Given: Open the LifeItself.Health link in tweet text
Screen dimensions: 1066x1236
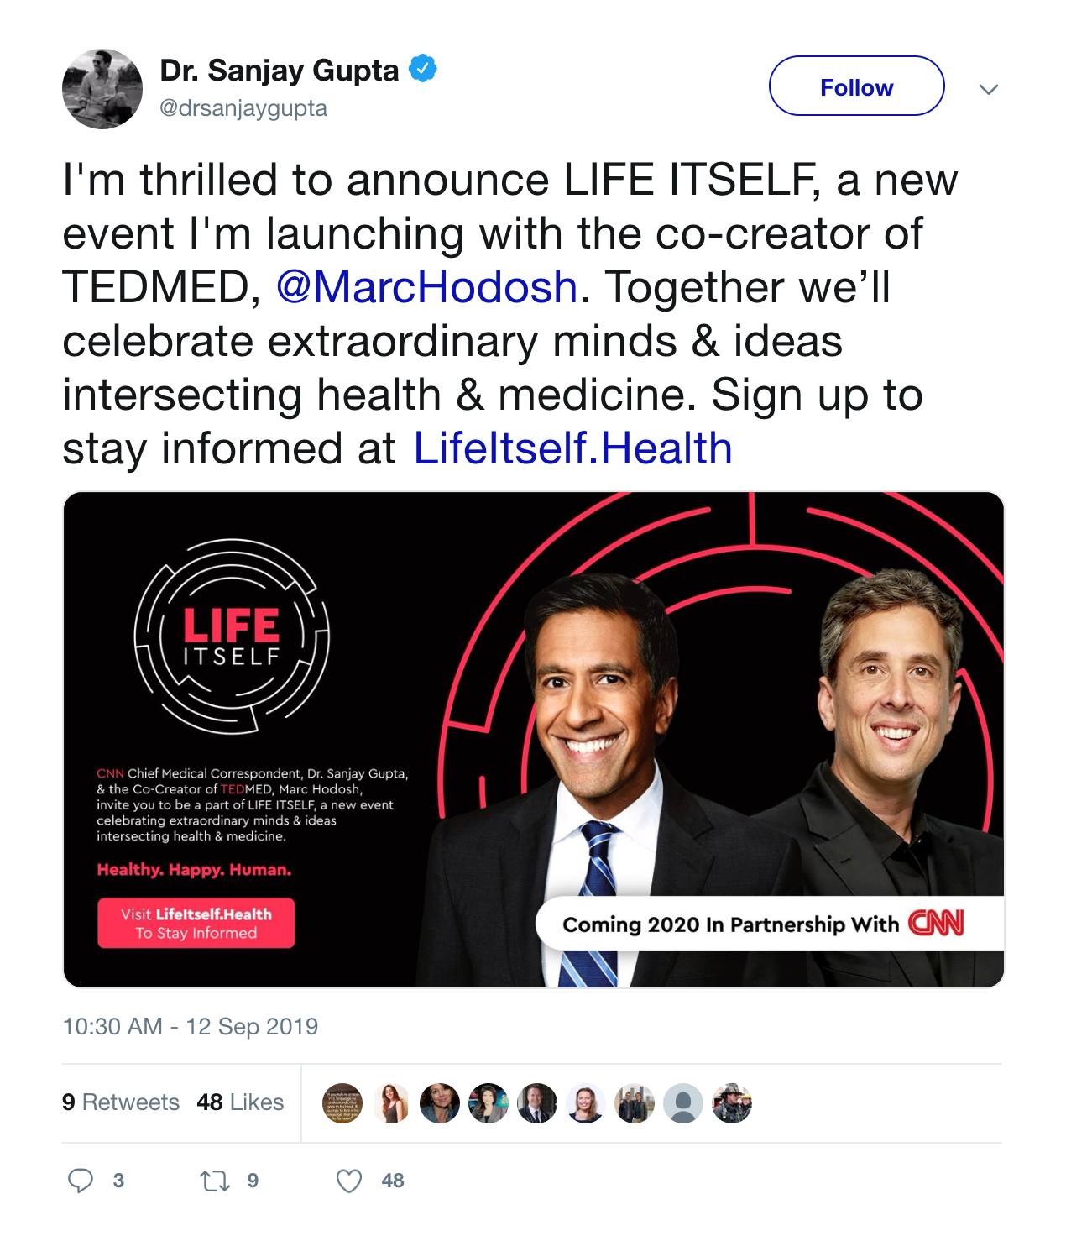Looking at the screenshot, I should (572, 448).
